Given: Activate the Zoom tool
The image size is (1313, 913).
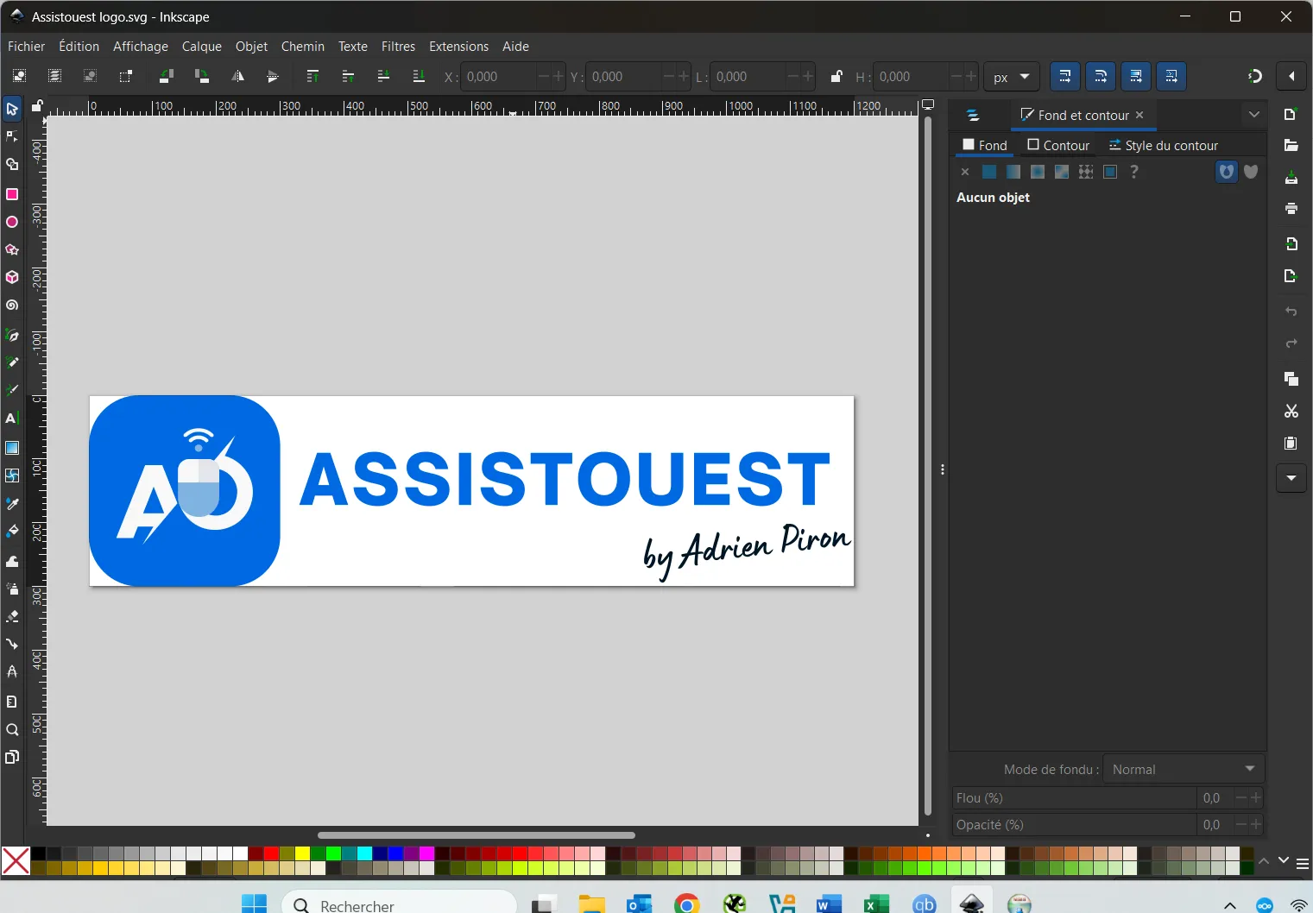Looking at the screenshot, I should tap(12, 730).
